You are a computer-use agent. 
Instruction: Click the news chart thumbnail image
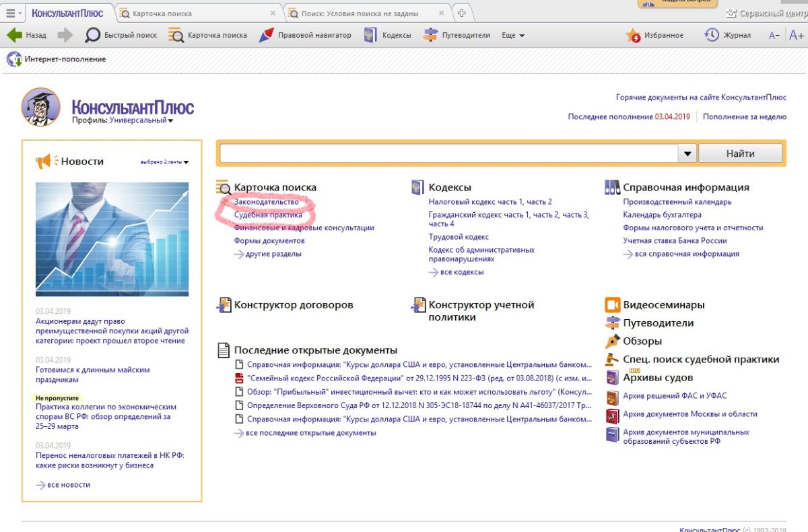pyautogui.click(x=112, y=239)
